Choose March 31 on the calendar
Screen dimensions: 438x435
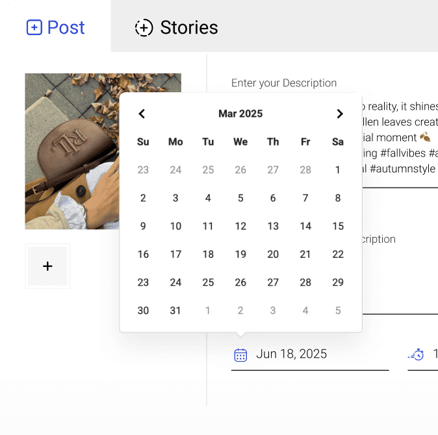[175, 311]
